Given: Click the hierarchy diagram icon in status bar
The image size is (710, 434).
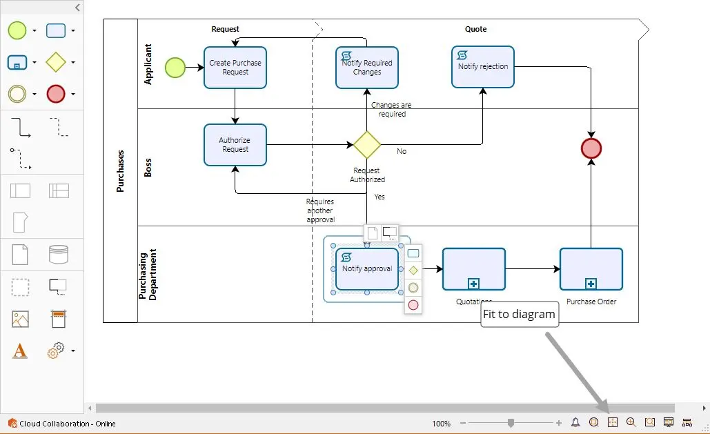Looking at the screenshot, I should point(687,423).
